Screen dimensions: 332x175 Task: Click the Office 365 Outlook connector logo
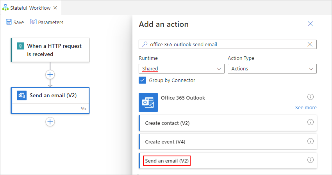pyautogui.click(x=148, y=102)
